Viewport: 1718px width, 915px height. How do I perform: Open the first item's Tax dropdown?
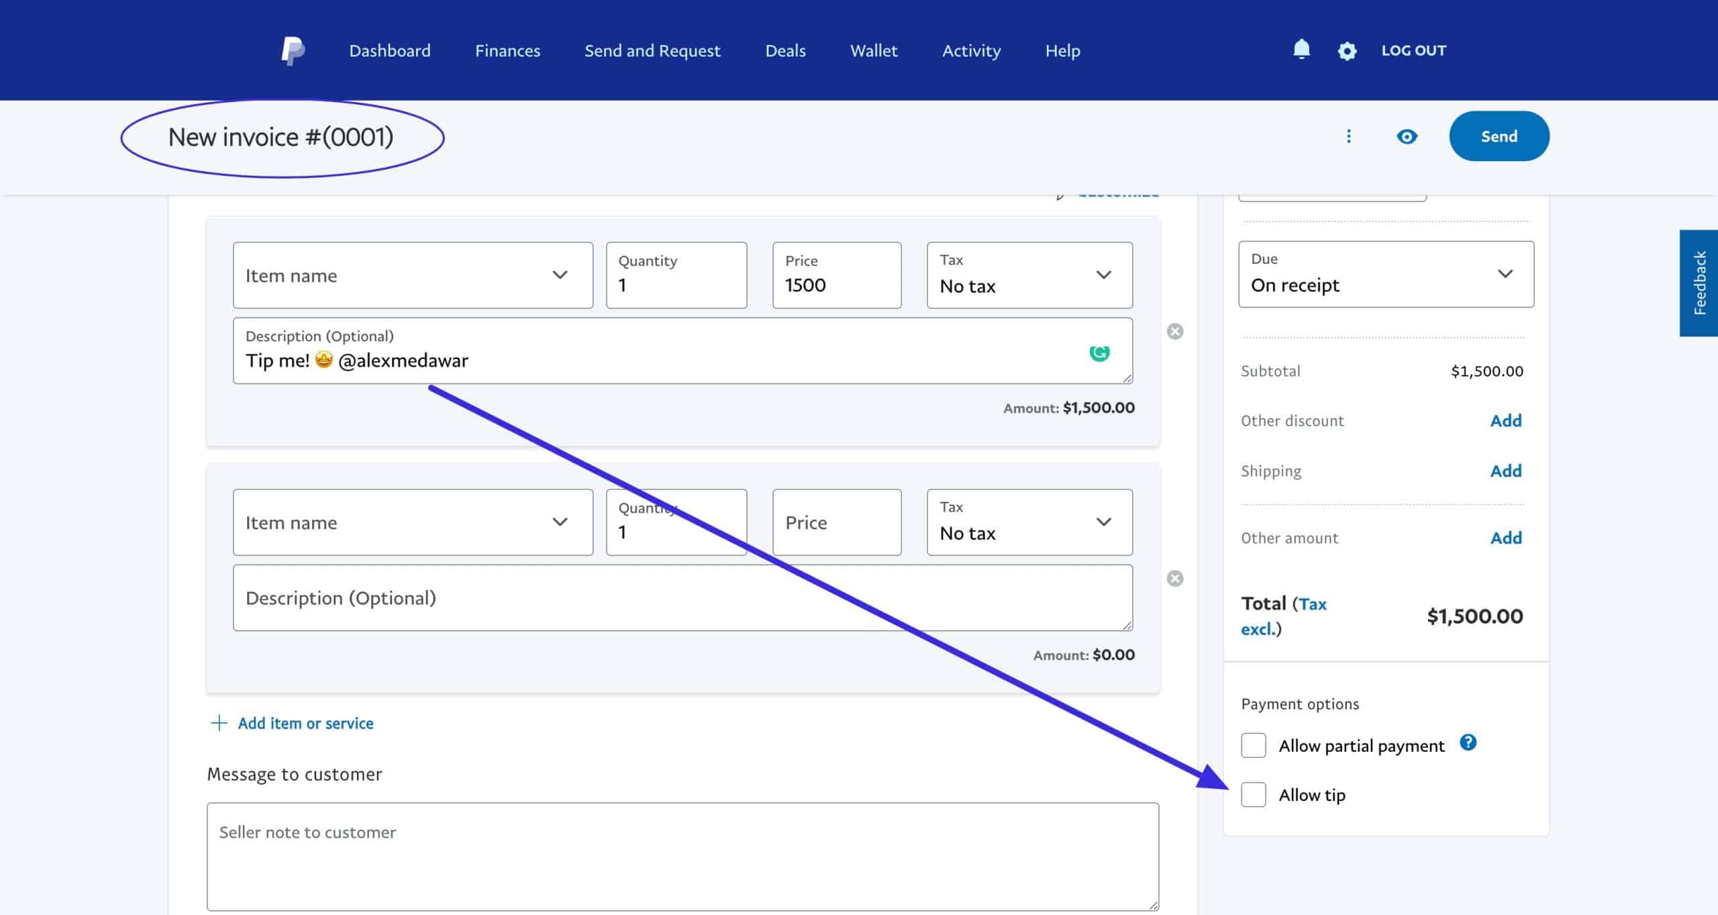click(1029, 275)
